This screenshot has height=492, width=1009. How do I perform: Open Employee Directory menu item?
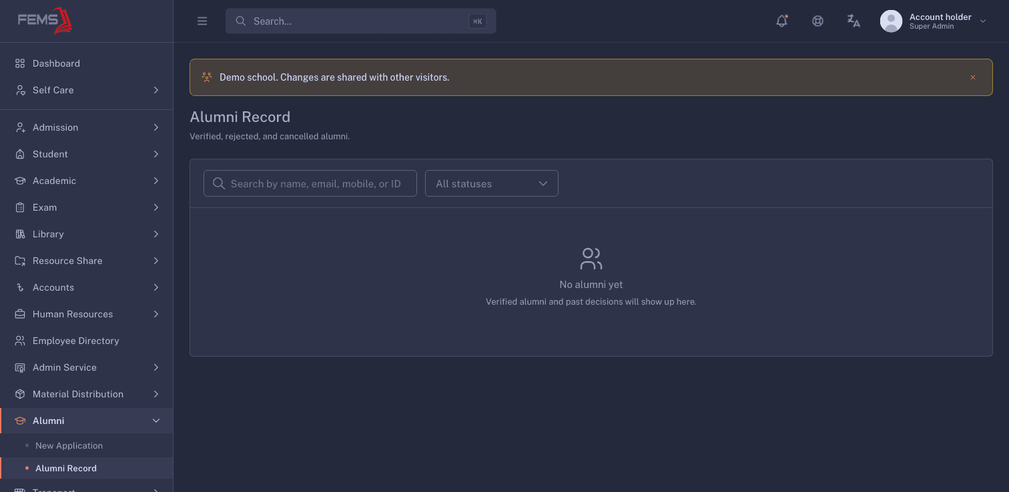(87, 341)
